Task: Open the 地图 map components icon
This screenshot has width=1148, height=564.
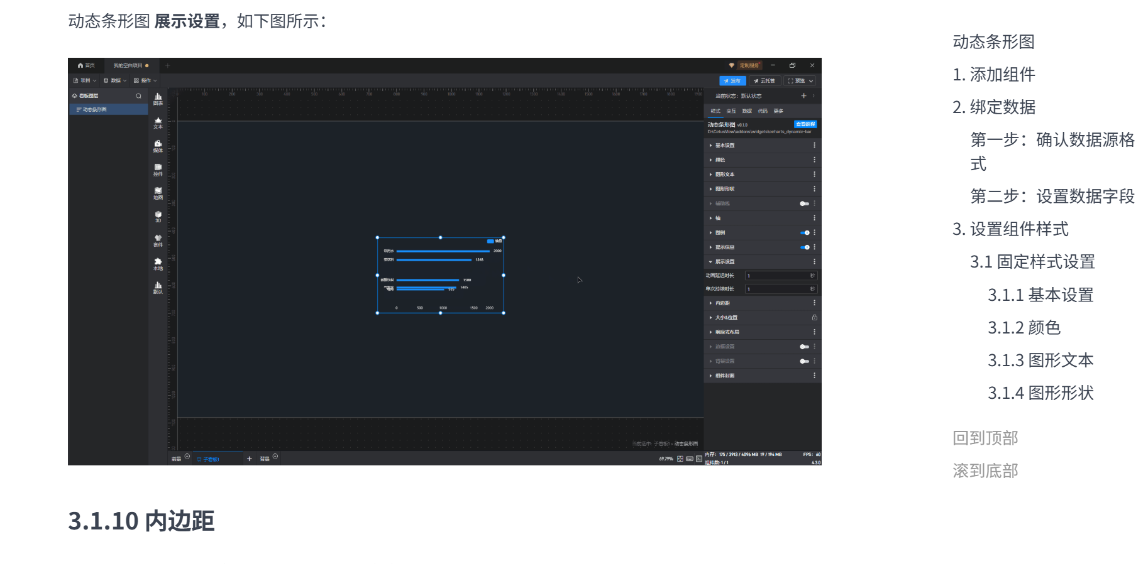Action: tap(158, 193)
